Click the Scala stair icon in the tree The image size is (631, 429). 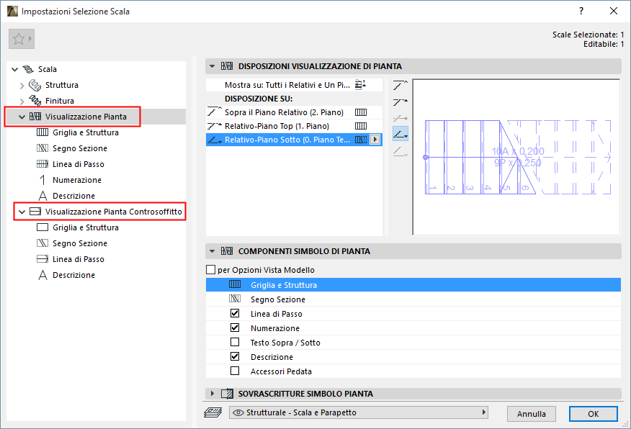28,69
